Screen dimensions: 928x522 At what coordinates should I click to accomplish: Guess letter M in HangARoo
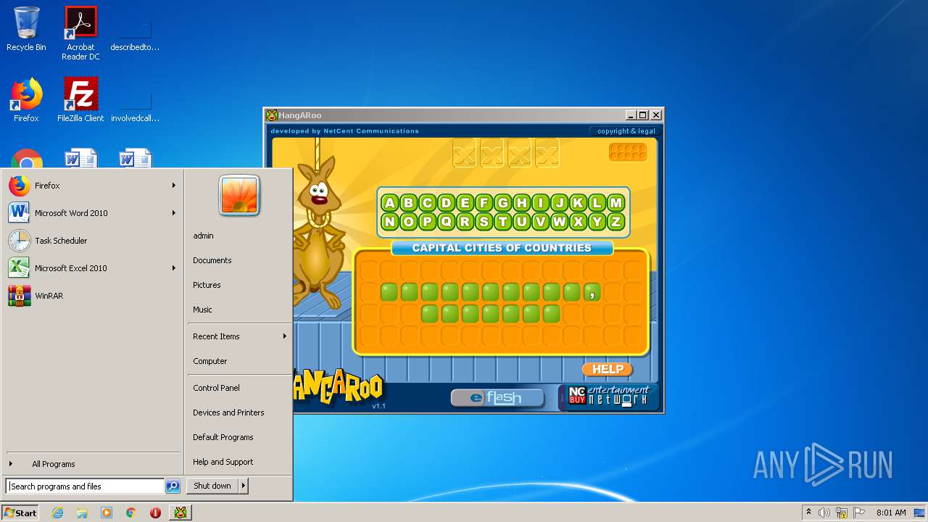pyautogui.click(x=616, y=203)
